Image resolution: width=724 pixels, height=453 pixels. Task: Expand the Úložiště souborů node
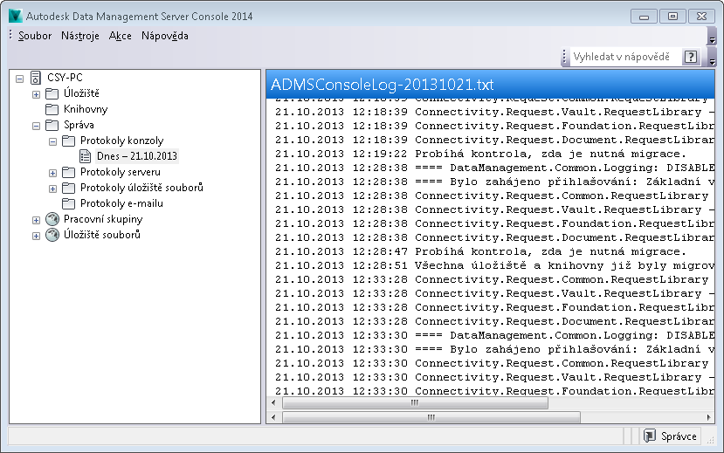pos(36,236)
